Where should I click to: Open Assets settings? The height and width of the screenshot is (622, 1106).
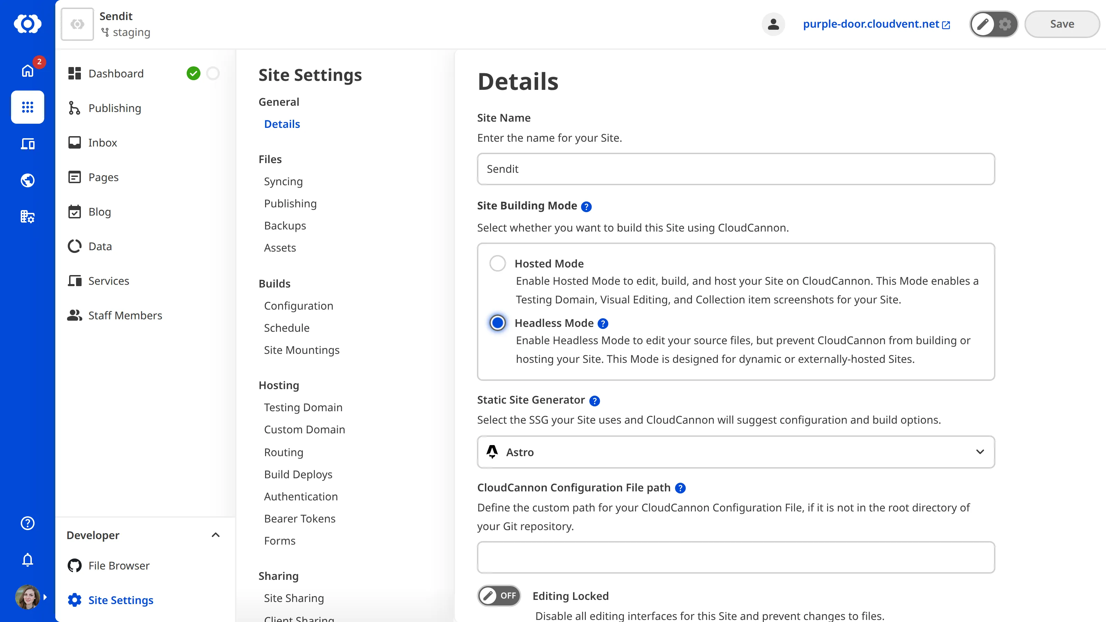280,248
